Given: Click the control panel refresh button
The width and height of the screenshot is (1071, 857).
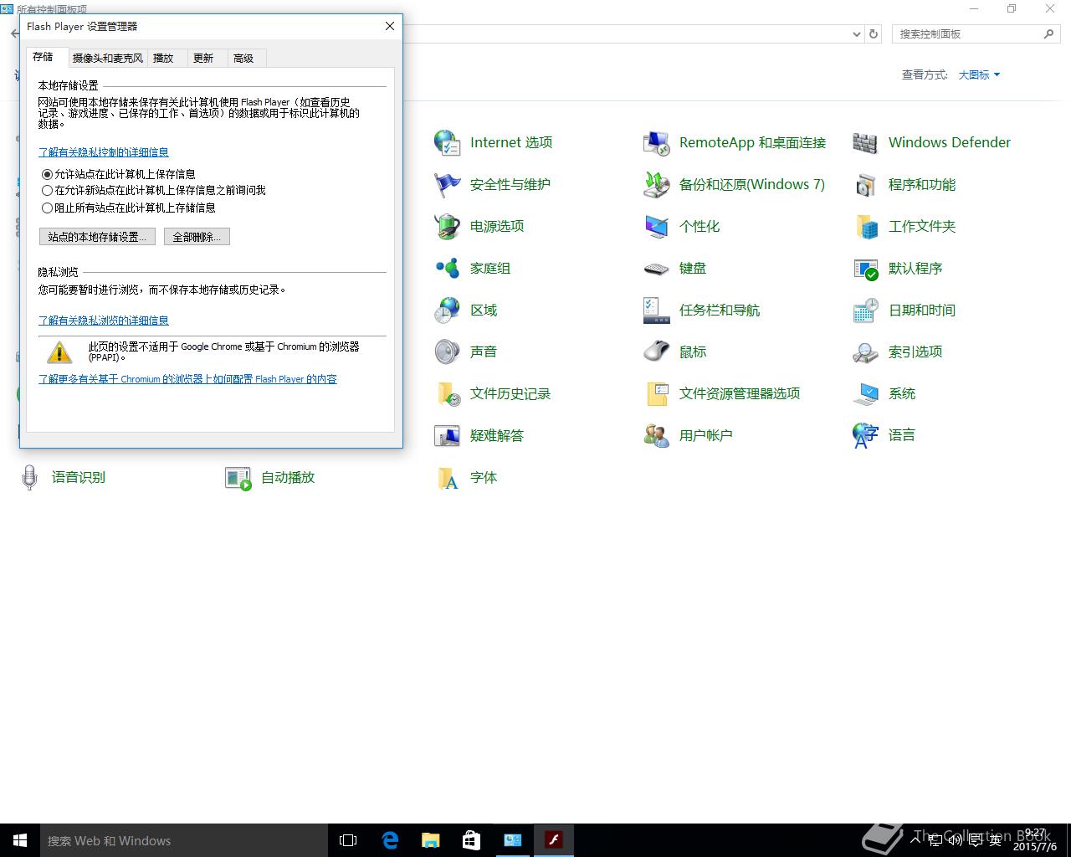Looking at the screenshot, I should 874,34.
